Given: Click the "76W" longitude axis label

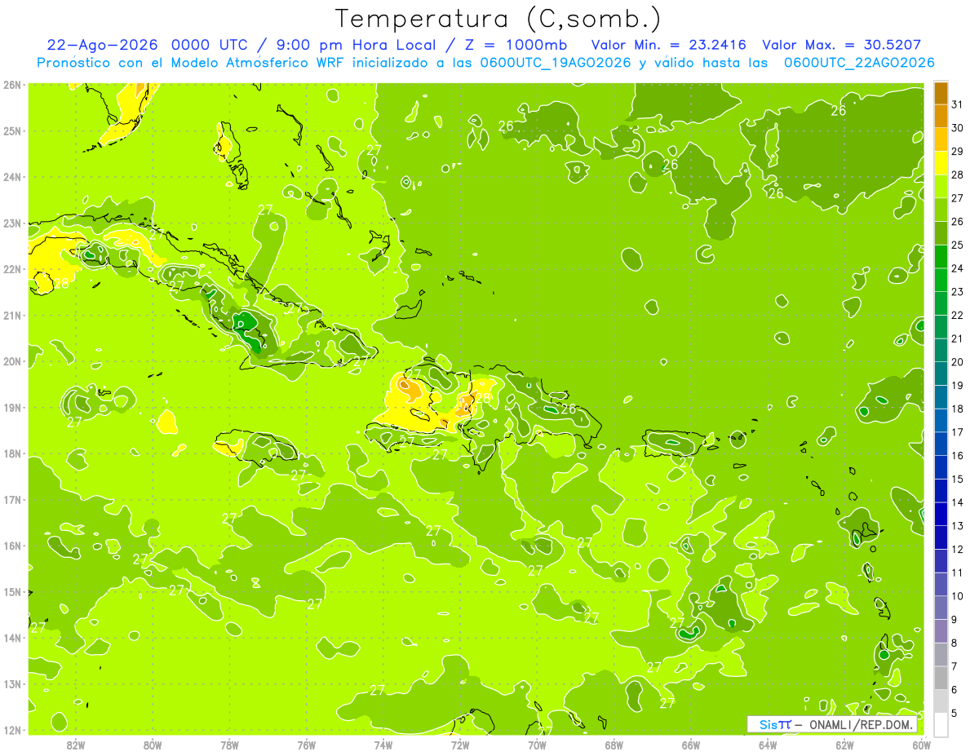Looking at the screenshot, I should click(x=306, y=745).
